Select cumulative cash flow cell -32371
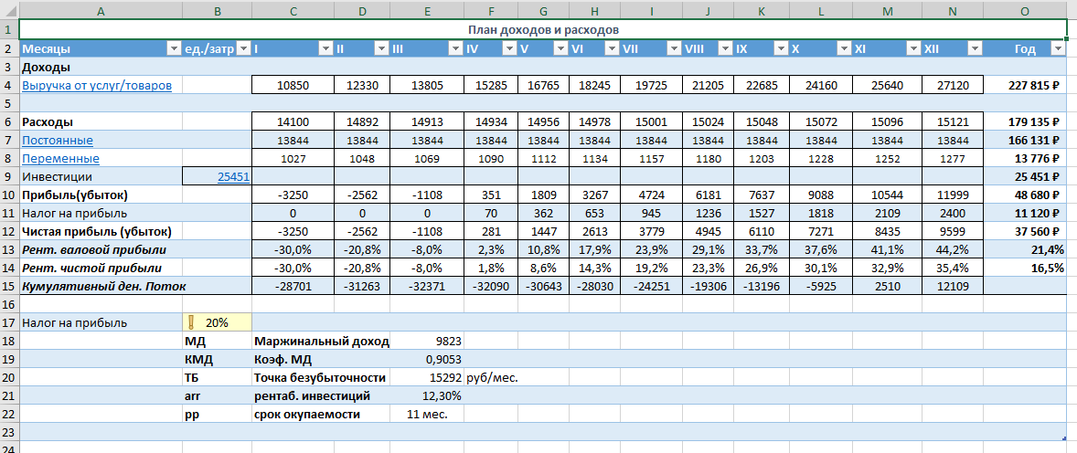Screen dimensions: 1077x453 point(427,285)
